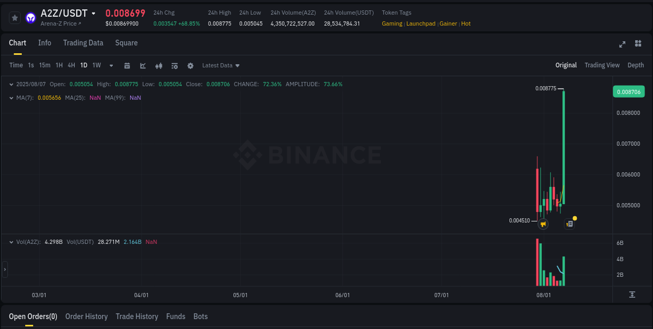Viewport: 653px width, 329px height.
Task: Open the news icon with yellow dot
Action: (569, 224)
